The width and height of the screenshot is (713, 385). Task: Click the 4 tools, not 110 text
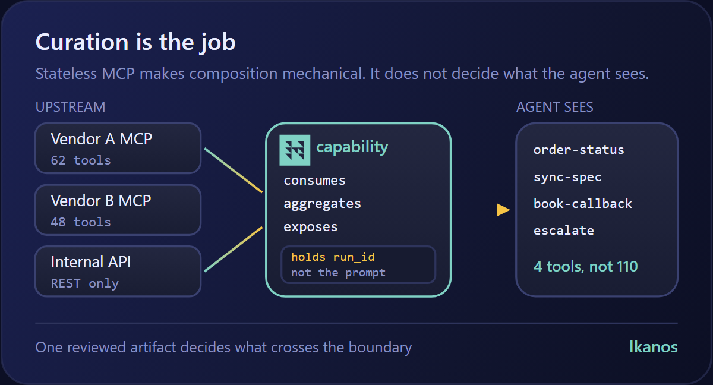pyautogui.click(x=585, y=266)
